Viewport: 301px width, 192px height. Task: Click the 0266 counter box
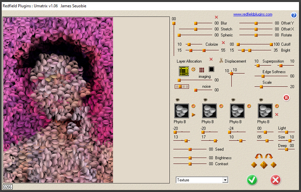(8, 187)
